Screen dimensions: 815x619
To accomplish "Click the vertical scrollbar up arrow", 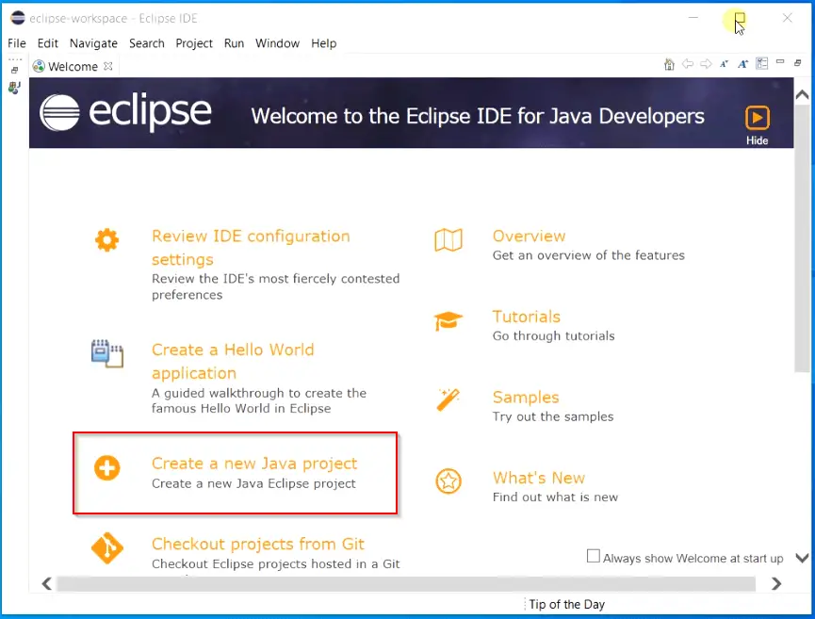I will 802,94.
